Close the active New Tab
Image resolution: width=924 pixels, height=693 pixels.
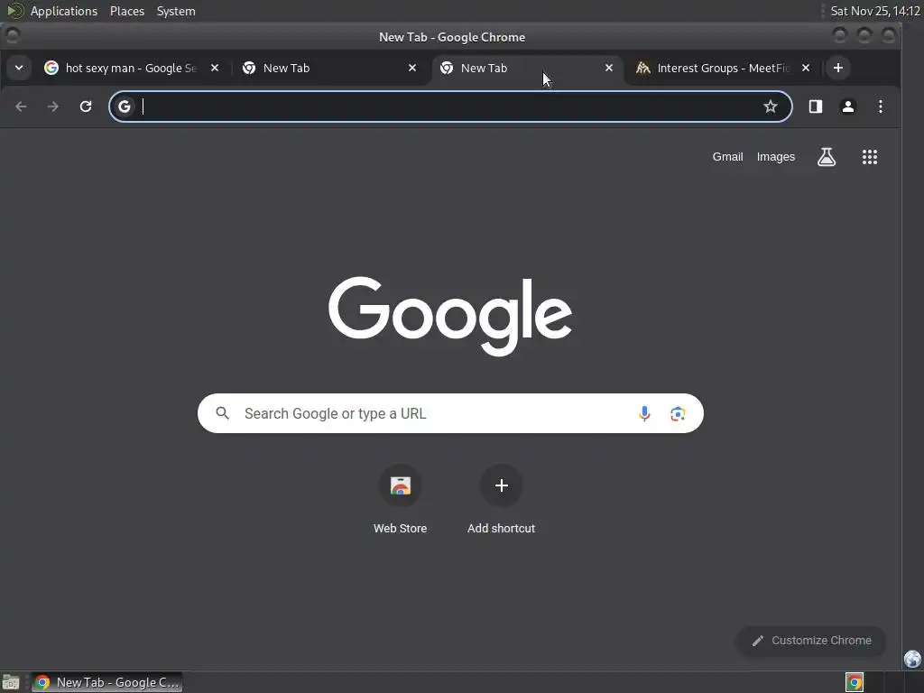point(609,68)
